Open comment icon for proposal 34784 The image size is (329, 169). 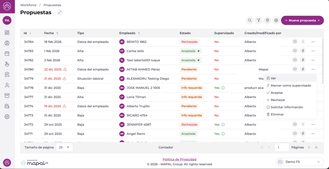[x=295, y=42]
